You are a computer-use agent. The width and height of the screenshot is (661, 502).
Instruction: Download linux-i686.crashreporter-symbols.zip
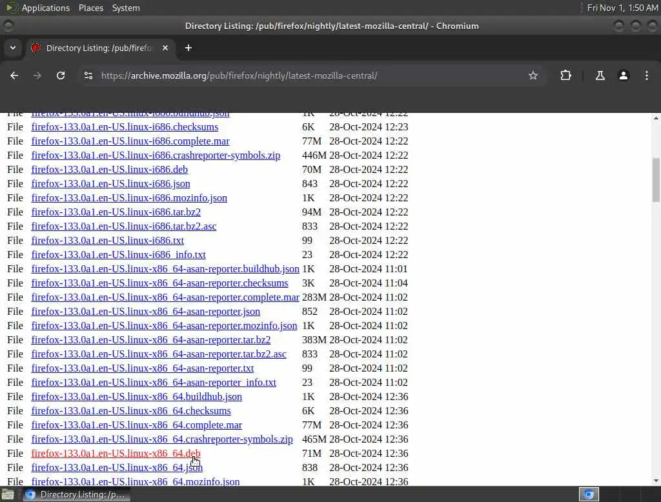(156, 155)
